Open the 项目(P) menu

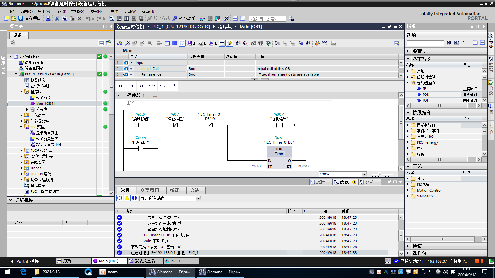10,11
